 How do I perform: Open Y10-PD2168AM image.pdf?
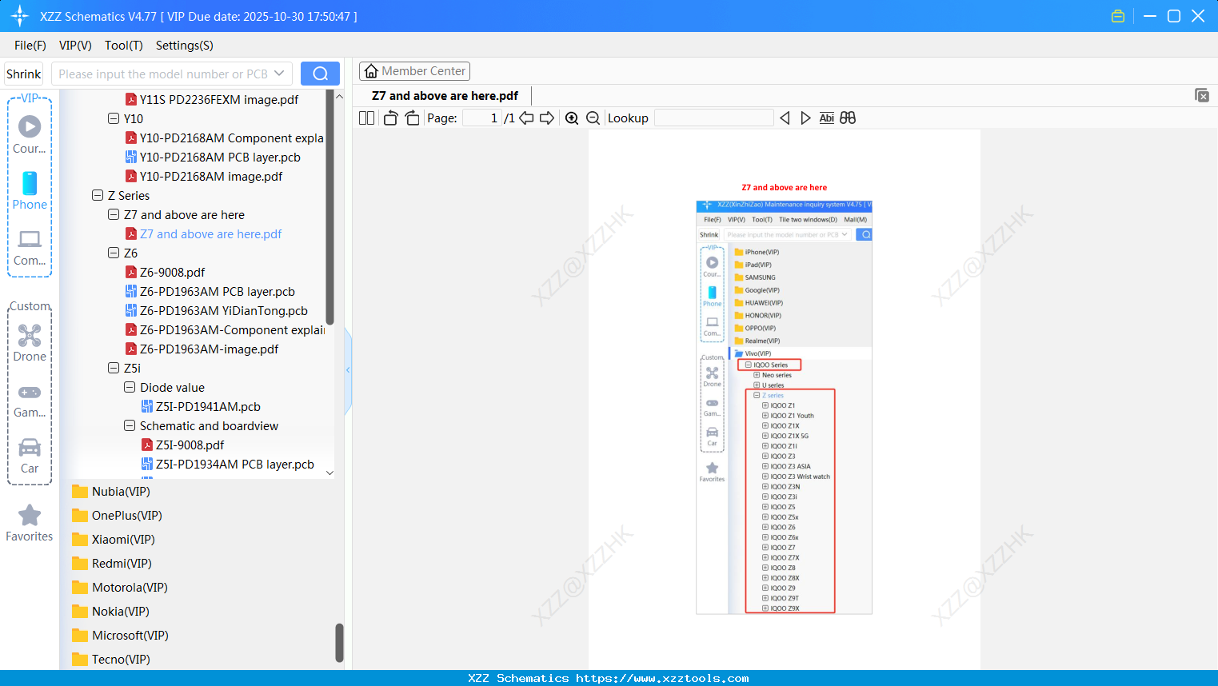coord(211,176)
